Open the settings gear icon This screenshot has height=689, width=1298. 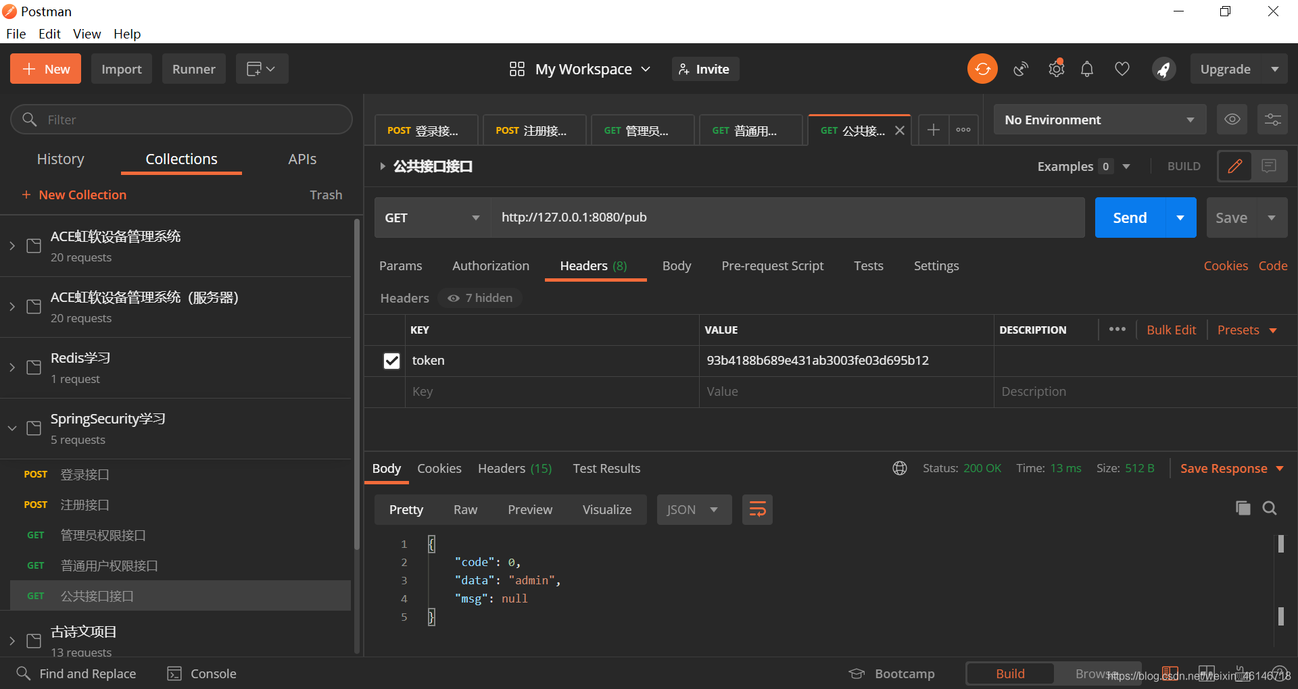pyautogui.click(x=1056, y=69)
